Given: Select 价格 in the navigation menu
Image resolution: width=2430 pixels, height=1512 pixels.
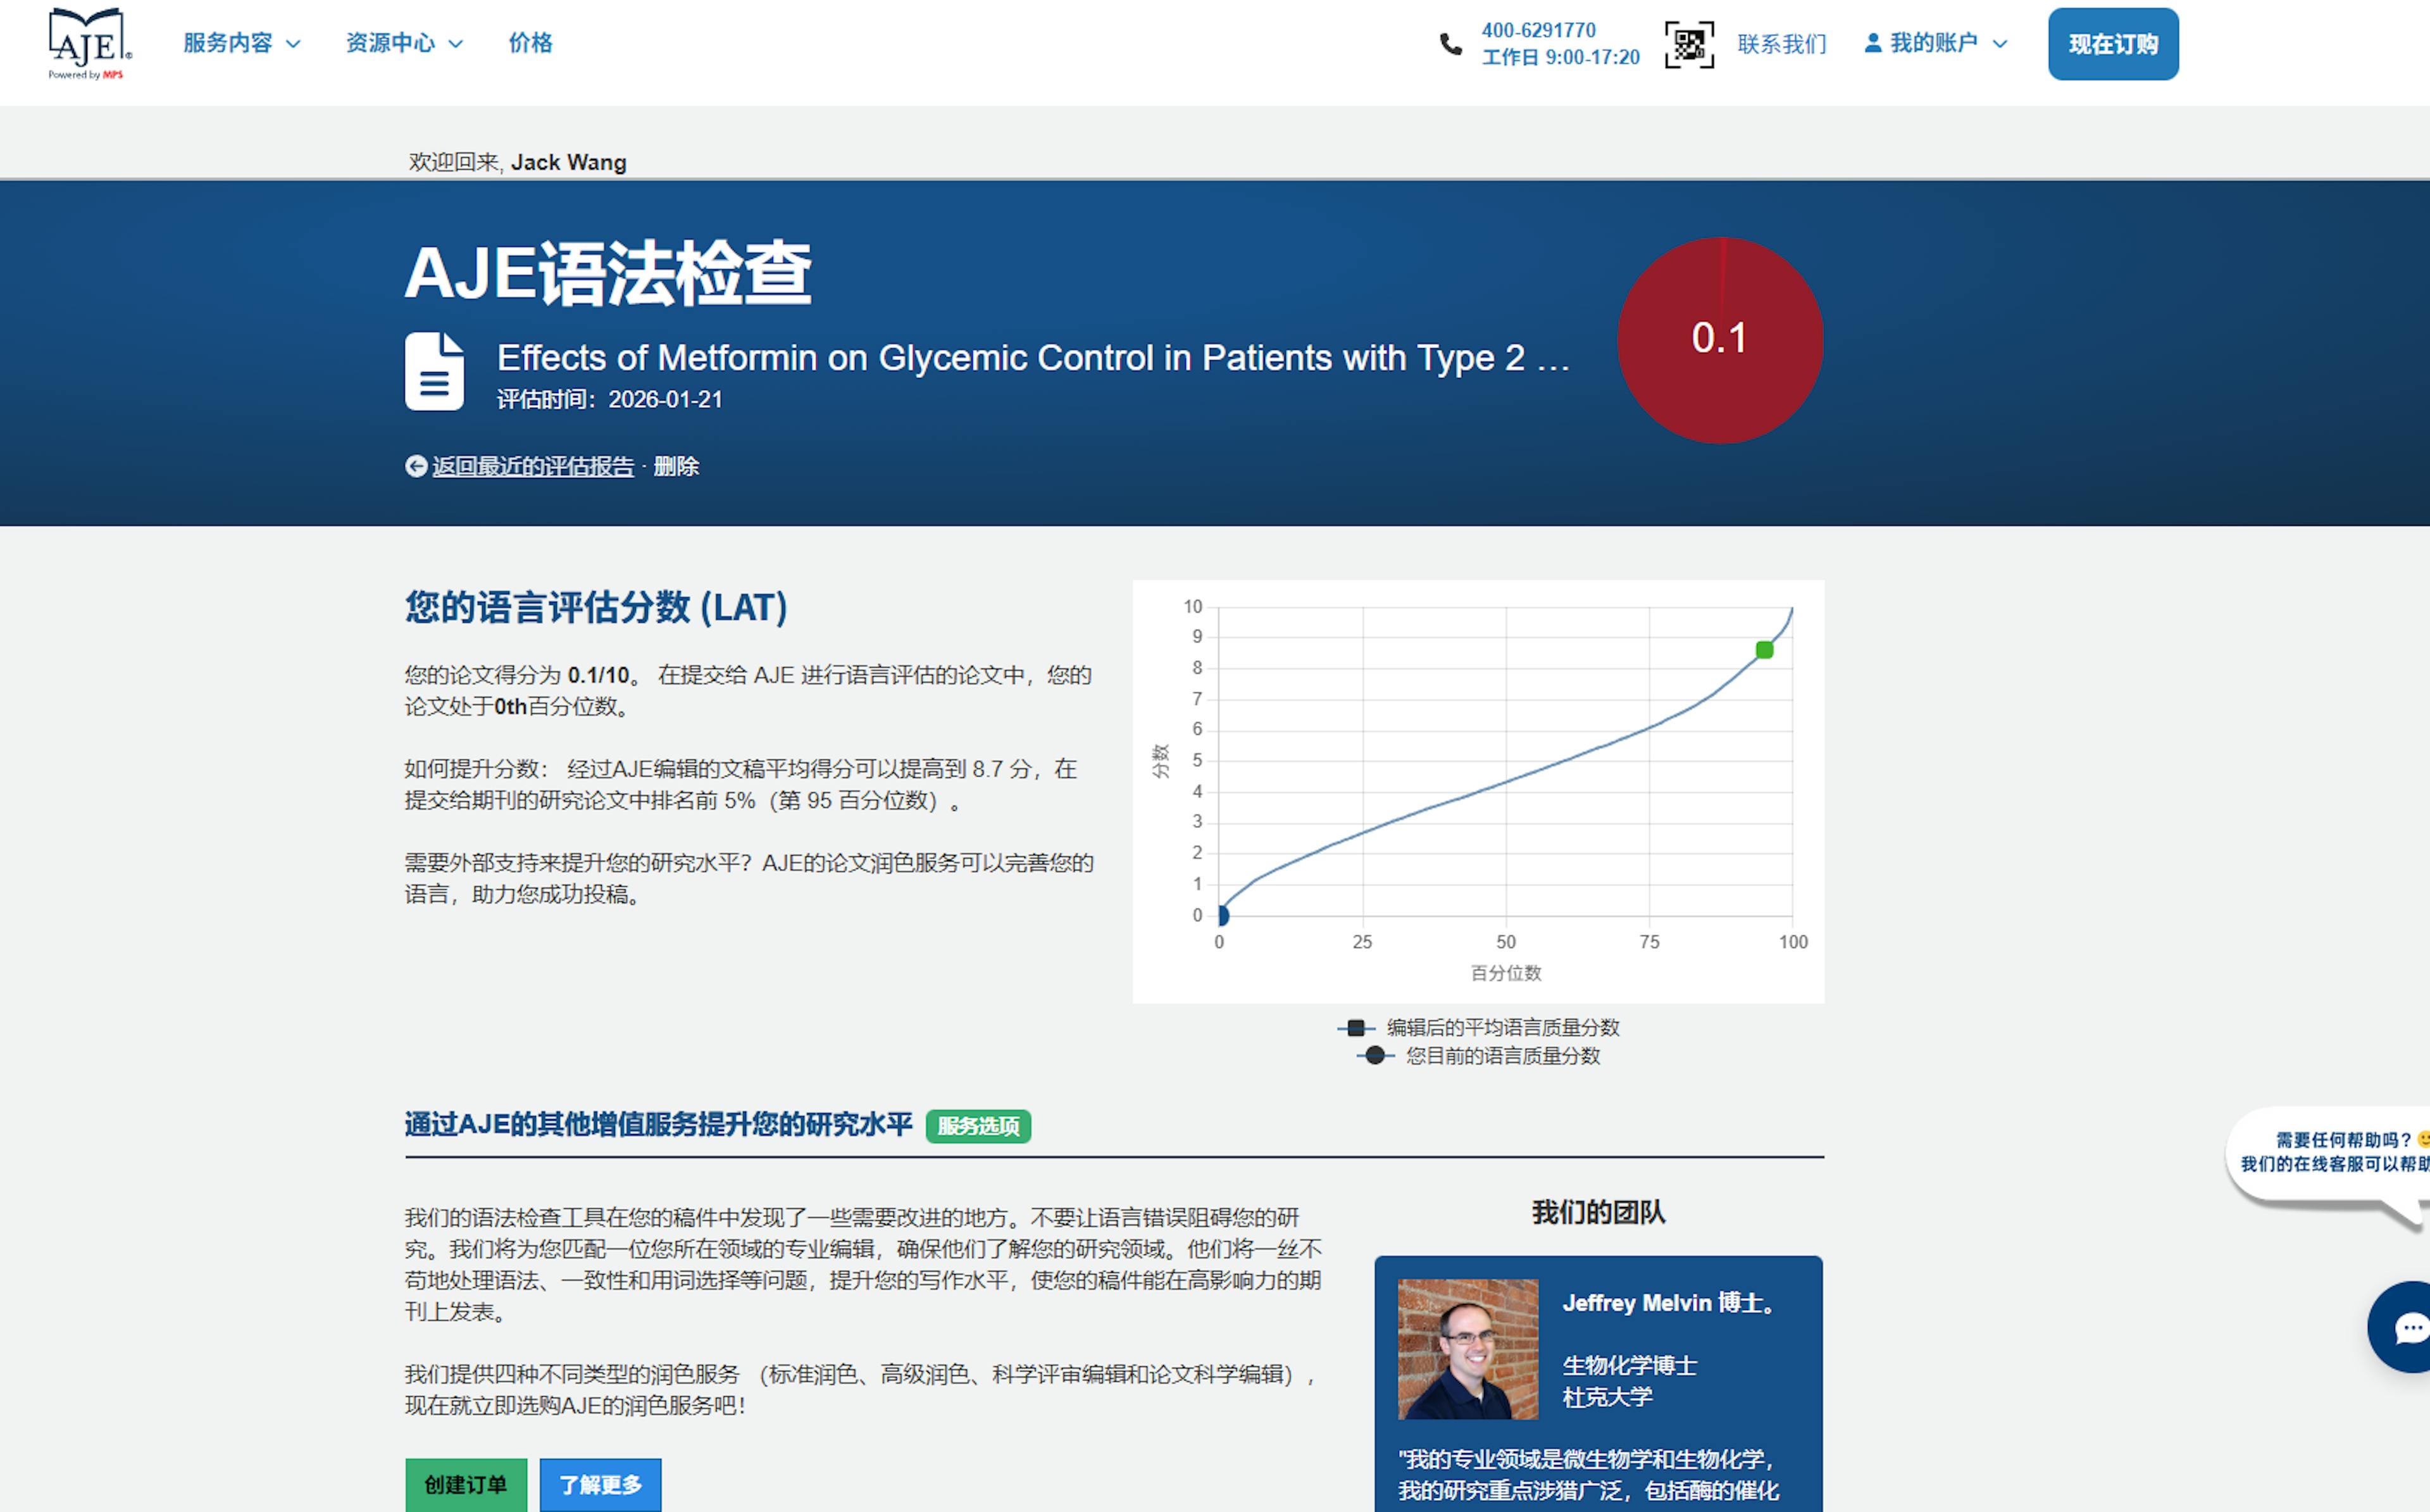Looking at the screenshot, I should pos(530,43).
